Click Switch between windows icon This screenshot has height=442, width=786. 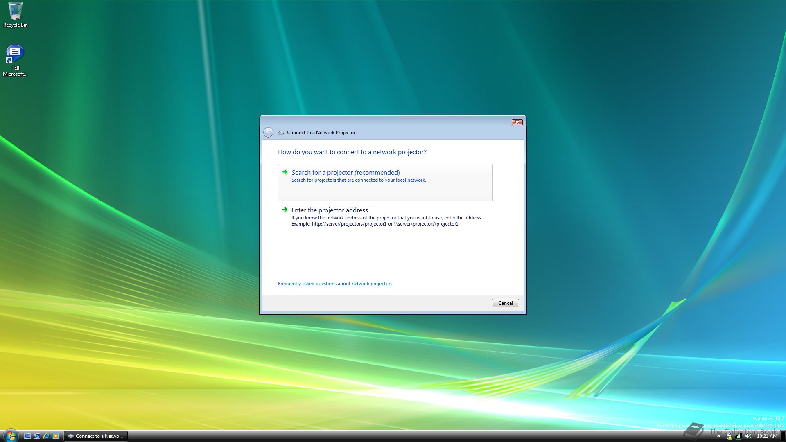tap(37, 436)
